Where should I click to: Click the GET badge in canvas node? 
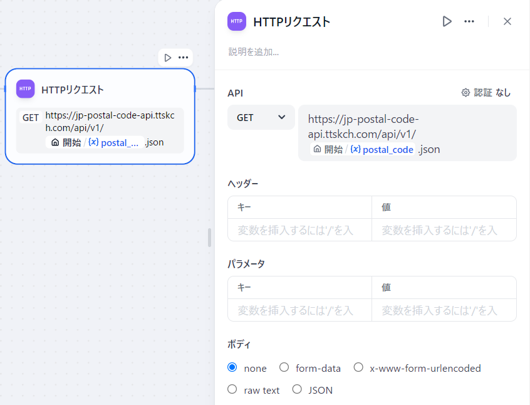(31, 117)
